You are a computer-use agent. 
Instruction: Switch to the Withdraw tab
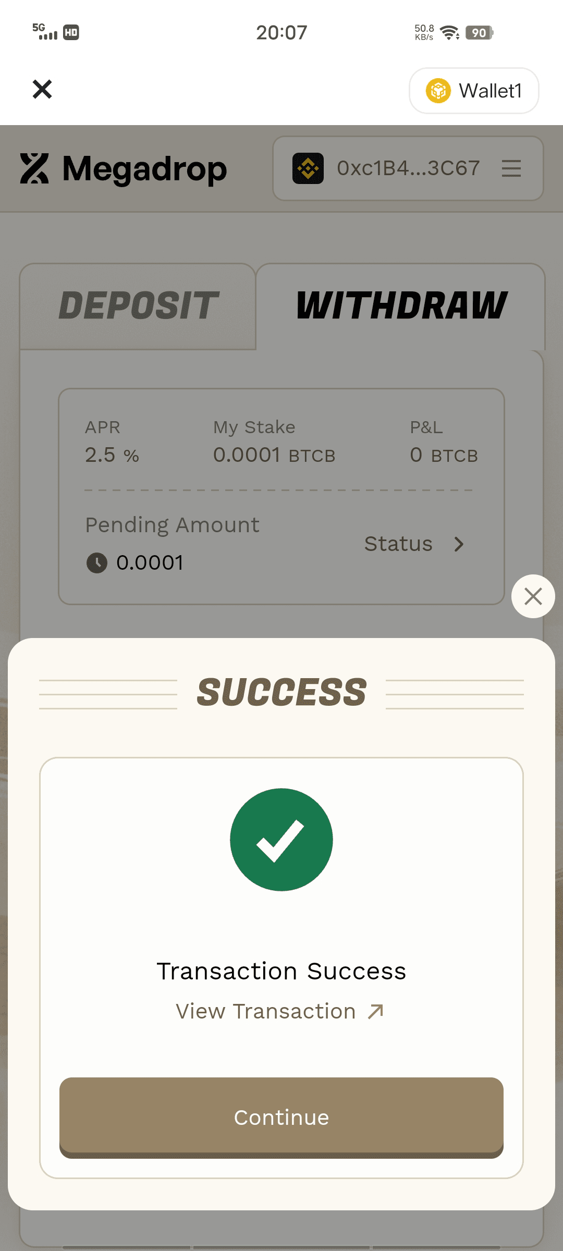click(401, 306)
